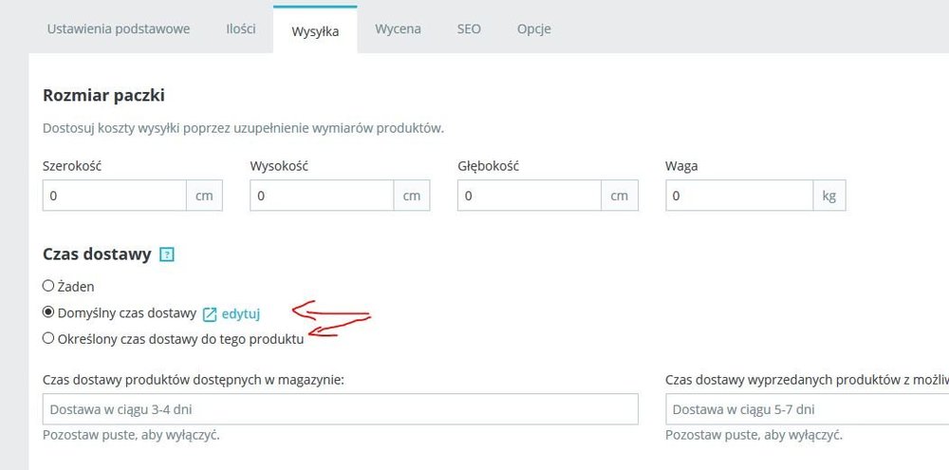Screen dimensions: 949x470
Task: Click the kg unit label next to Waga
Action: [x=828, y=196]
